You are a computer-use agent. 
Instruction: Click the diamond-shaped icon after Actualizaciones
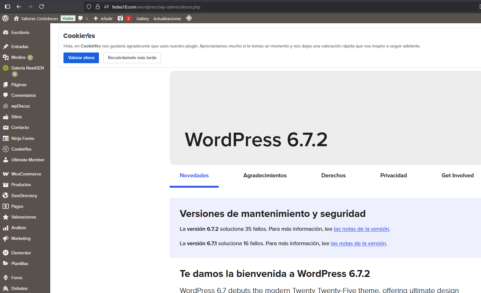[x=189, y=18]
